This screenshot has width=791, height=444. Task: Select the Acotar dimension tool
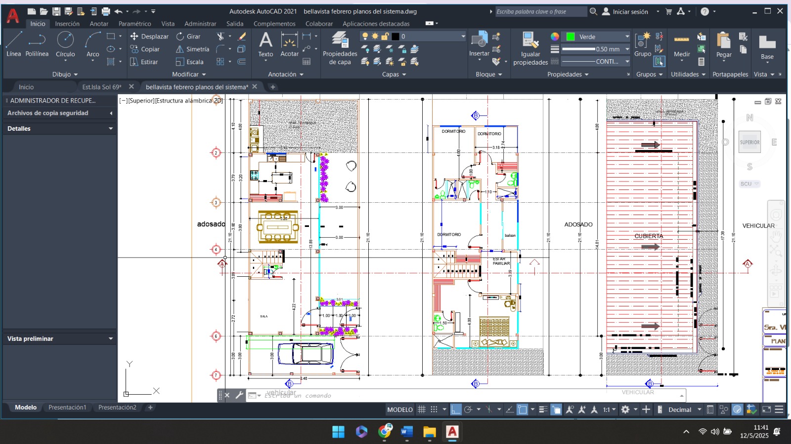click(289, 45)
